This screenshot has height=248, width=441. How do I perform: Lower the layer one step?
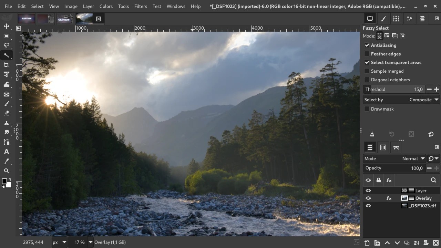click(397, 243)
